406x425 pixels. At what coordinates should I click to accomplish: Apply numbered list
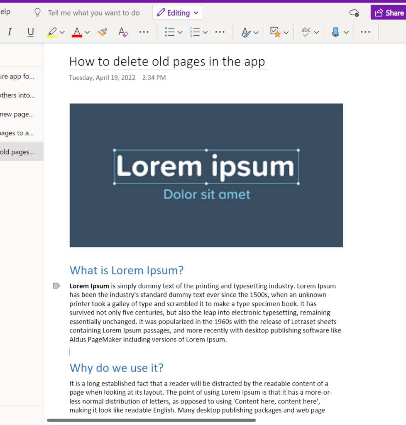coord(195,32)
